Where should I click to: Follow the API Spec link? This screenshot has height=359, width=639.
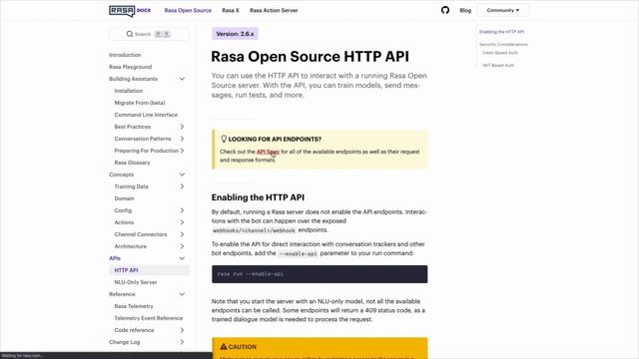(x=268, y=152)
